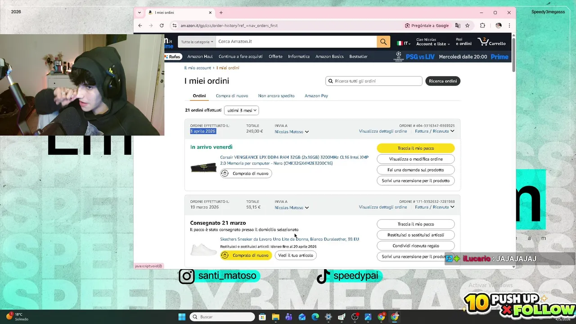Click Pregúntale a Google button
This screenshot has width=576, height=324.
pyautogui.click(x=427, y=26)
